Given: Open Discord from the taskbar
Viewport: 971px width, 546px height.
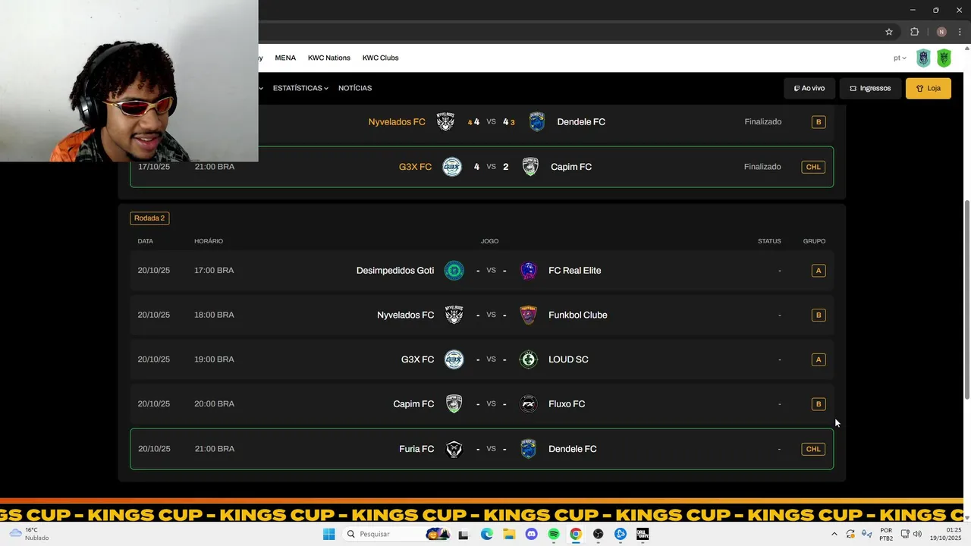Looking at the screenshot, I should click(531, 534).
